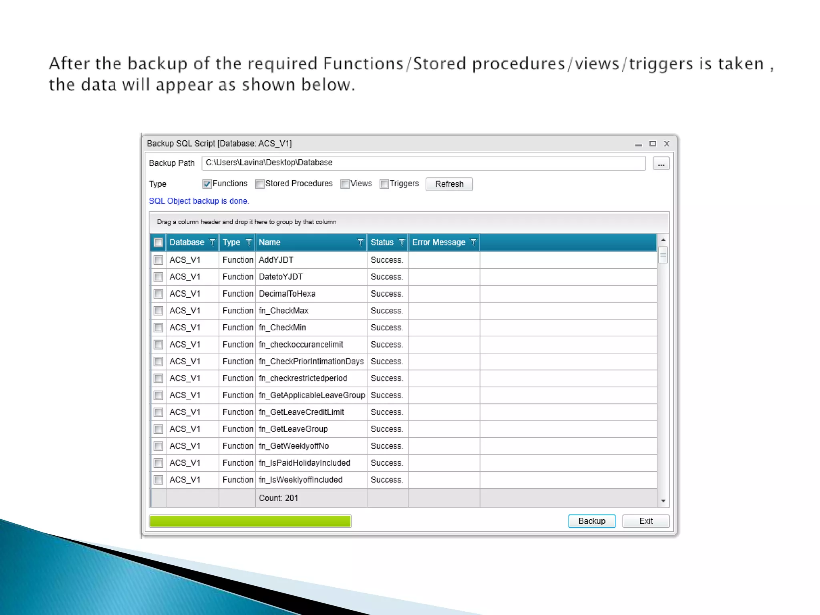Click the green backup progress bar
The width and height of the screenshot is (820, 615).
coord(250,521)
